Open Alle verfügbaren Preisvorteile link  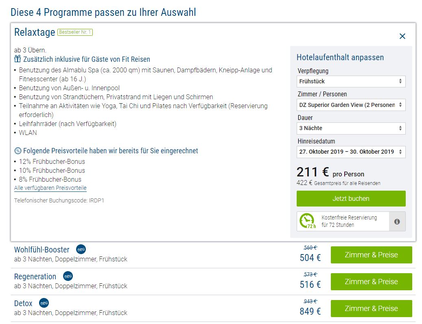(50, 188)
